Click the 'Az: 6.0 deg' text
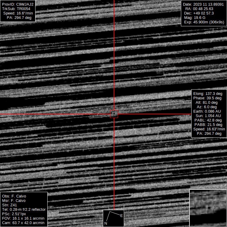Viewport: 227px width, 227px height. 207,107
